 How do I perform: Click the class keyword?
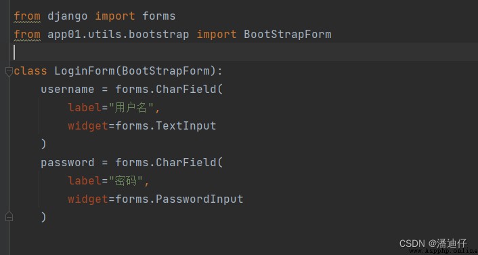30,71
